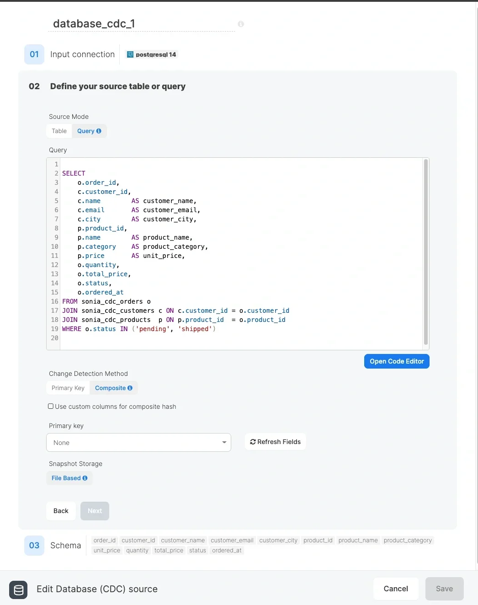
Task: Click the info icon inside the Query mode button
Action: coord(98,131)
